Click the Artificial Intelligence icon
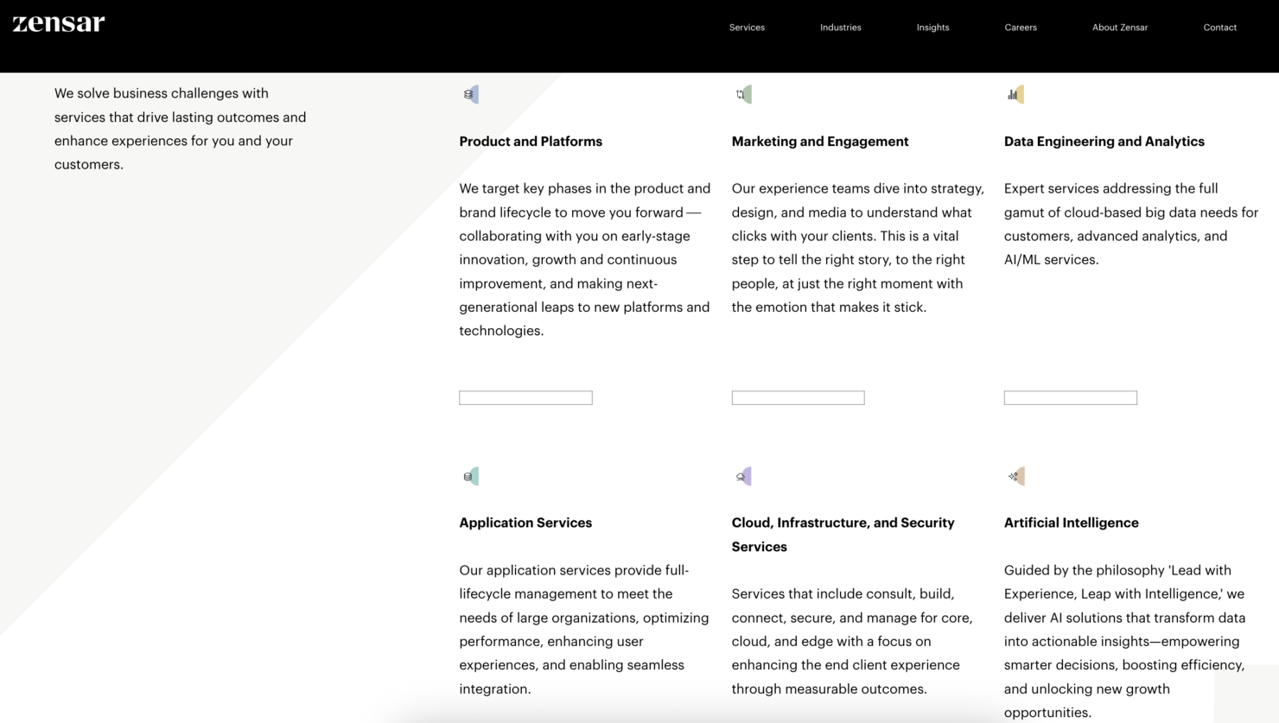Viewport: 1279px width, 723px height. 1015,476
